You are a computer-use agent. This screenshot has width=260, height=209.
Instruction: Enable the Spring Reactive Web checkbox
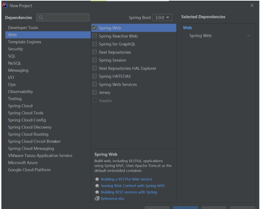click(x=95, y=36)
